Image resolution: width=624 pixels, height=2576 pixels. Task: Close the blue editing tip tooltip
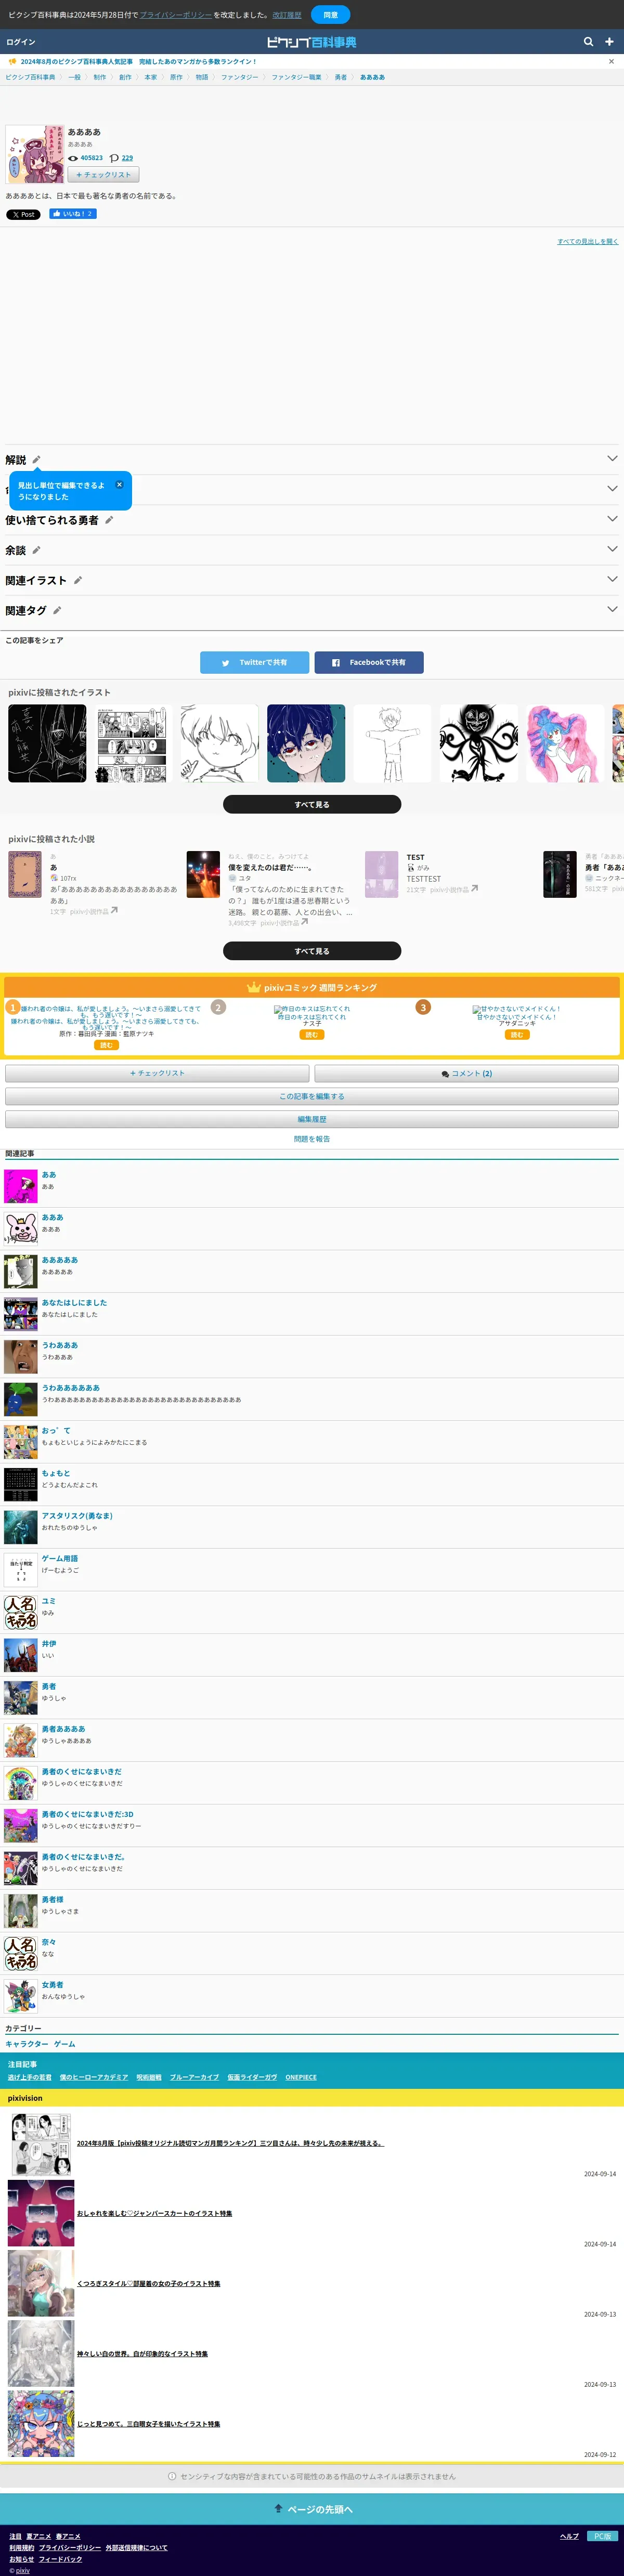119,484
